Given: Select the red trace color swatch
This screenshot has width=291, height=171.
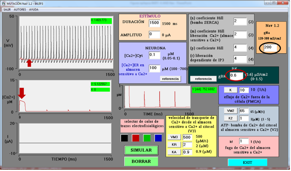Looking at the screenshot, I should 136,138.
